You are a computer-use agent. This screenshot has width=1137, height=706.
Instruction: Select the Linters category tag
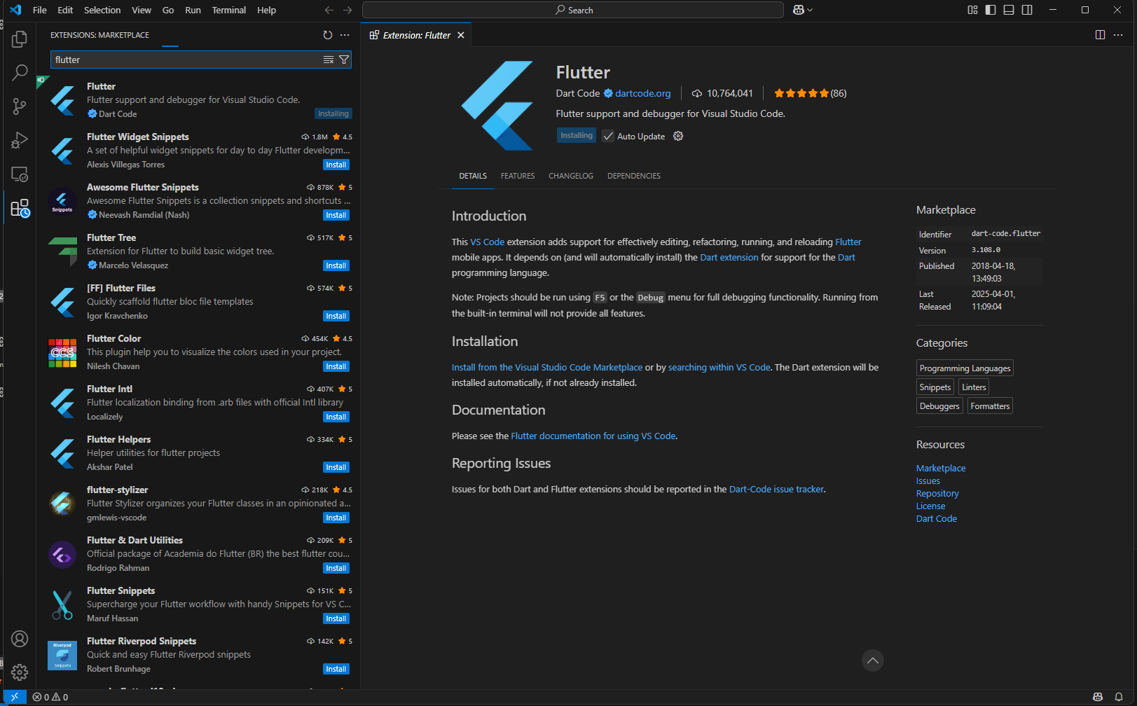[x=974, y=387]
